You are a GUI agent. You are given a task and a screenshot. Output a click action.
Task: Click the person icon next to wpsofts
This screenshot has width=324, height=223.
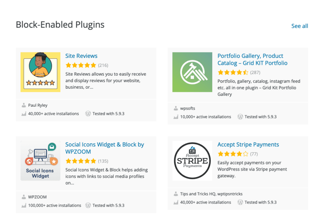[x=176, y=108]
